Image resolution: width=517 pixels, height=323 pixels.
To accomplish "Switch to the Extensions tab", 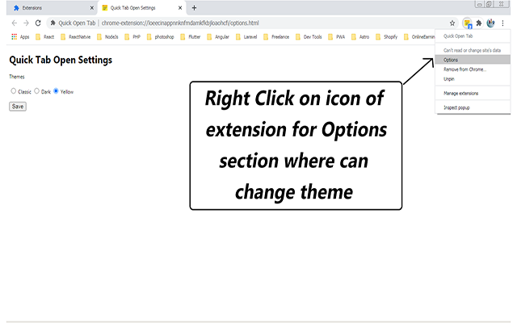I will (x=52, y=8).
